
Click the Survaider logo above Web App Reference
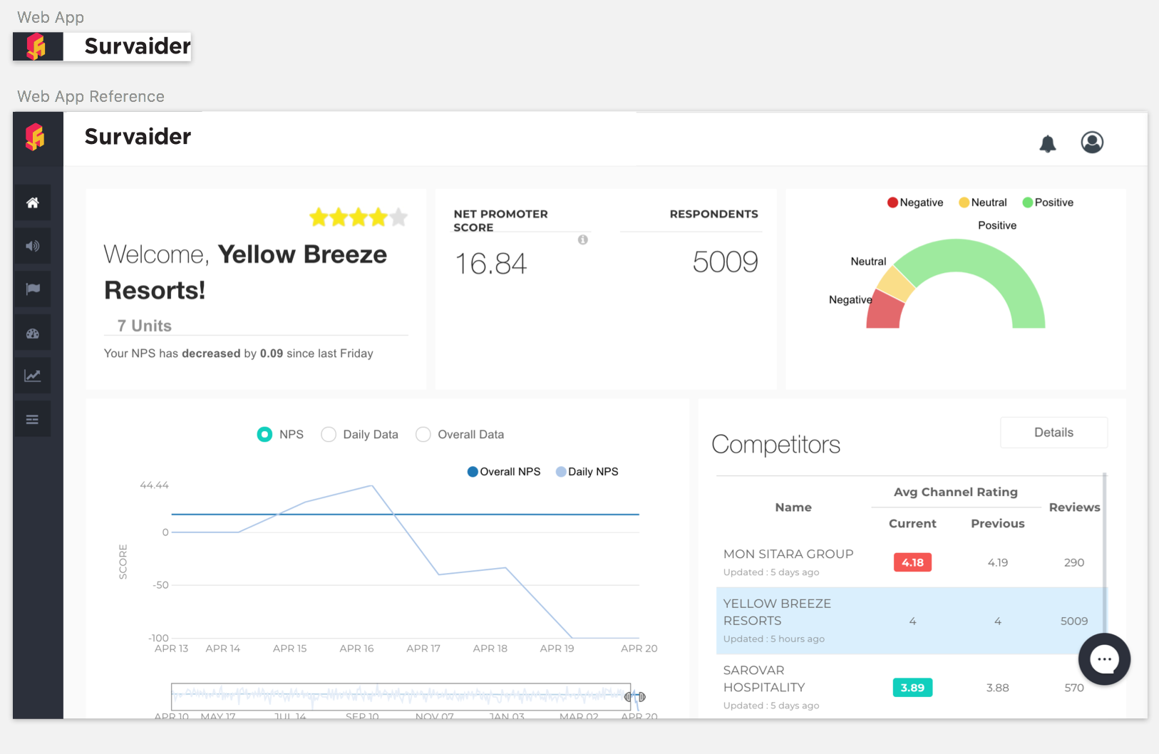[x=37, y=47]
